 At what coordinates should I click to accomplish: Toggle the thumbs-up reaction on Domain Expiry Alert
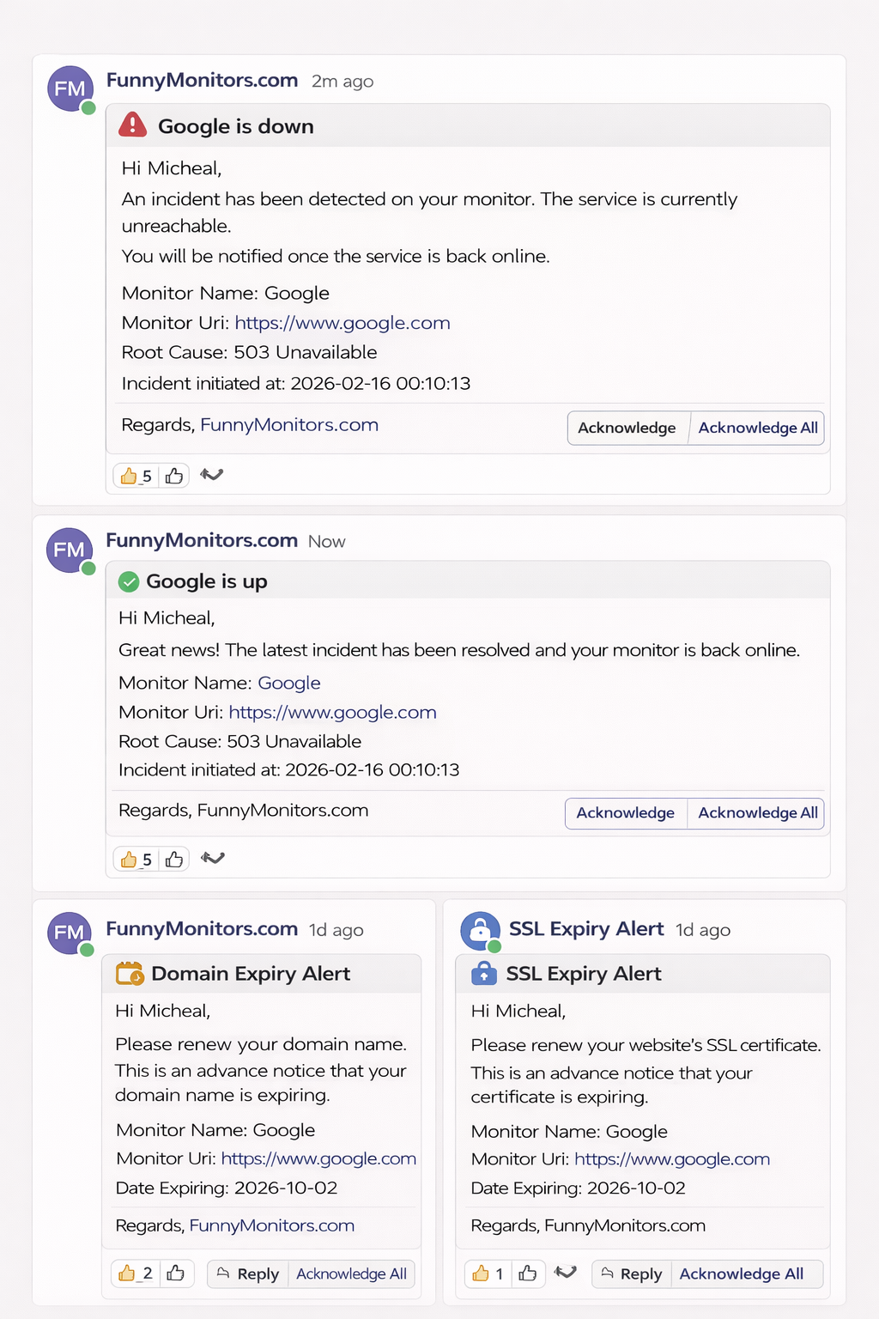coord(135,1273)
